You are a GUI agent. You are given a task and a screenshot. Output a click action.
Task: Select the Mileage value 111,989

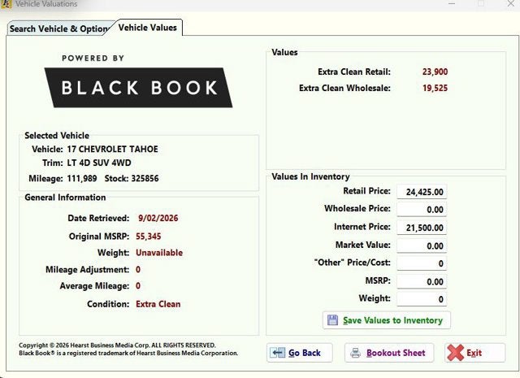82,179
